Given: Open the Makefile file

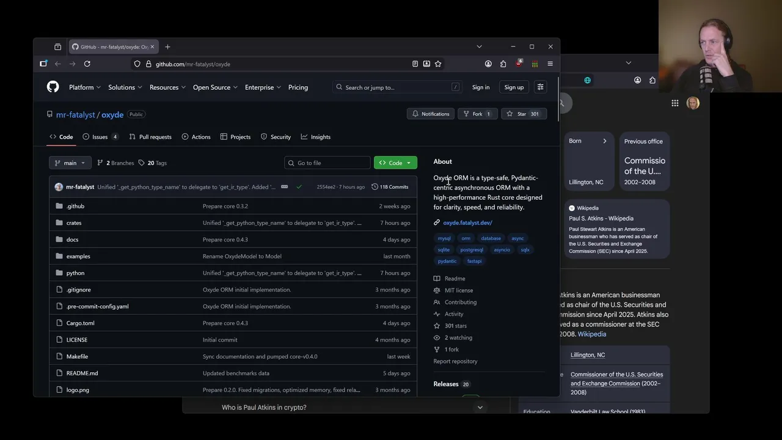Looking at the screenshot, I should click(x=77, y=356).
